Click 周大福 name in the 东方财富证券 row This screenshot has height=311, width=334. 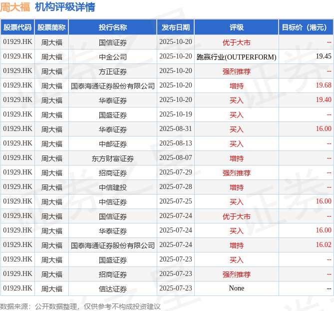click(51, 158)
